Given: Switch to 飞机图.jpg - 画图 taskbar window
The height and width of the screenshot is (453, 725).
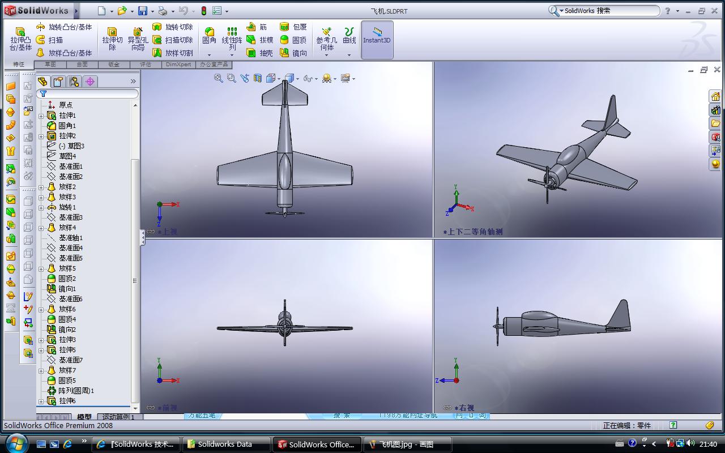Looking at the screenshot, I should [407, 444].
